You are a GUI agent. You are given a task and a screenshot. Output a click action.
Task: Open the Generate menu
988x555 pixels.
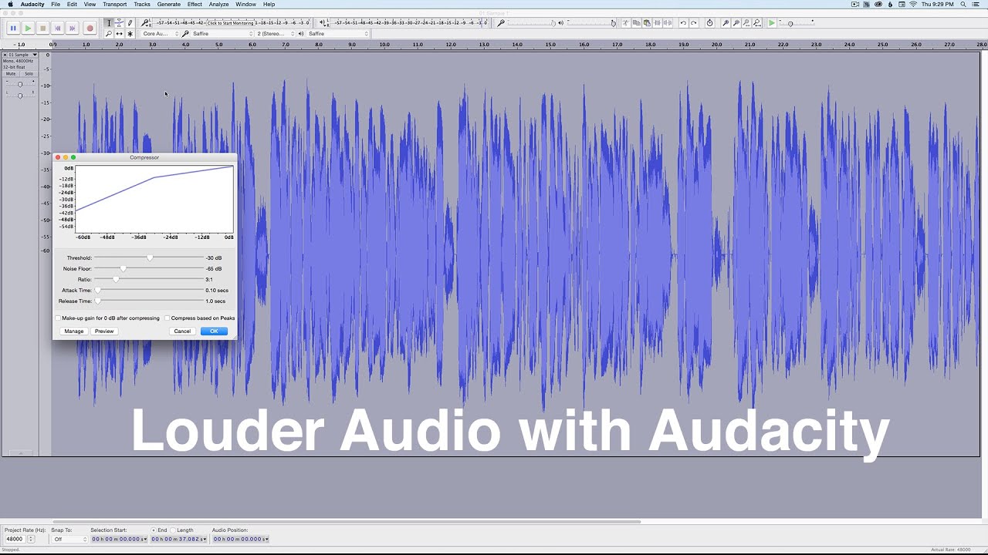click(169, 5)
